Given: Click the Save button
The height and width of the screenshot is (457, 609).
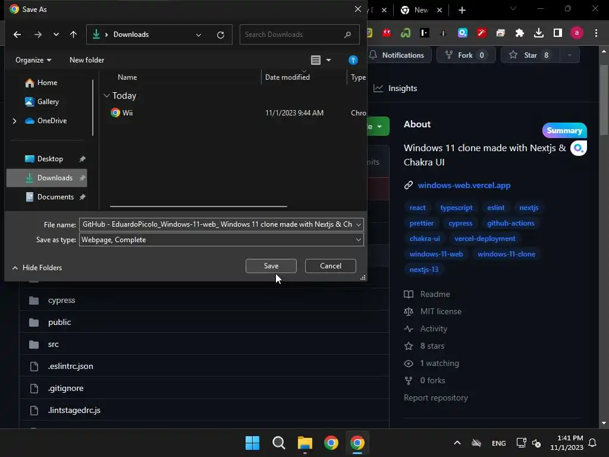Looking at the screenshot, I should [271, 266].
